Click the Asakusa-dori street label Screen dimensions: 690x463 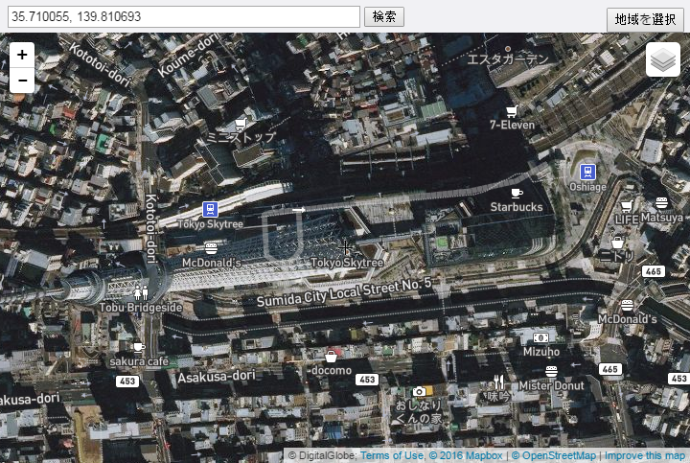[217, 377]
